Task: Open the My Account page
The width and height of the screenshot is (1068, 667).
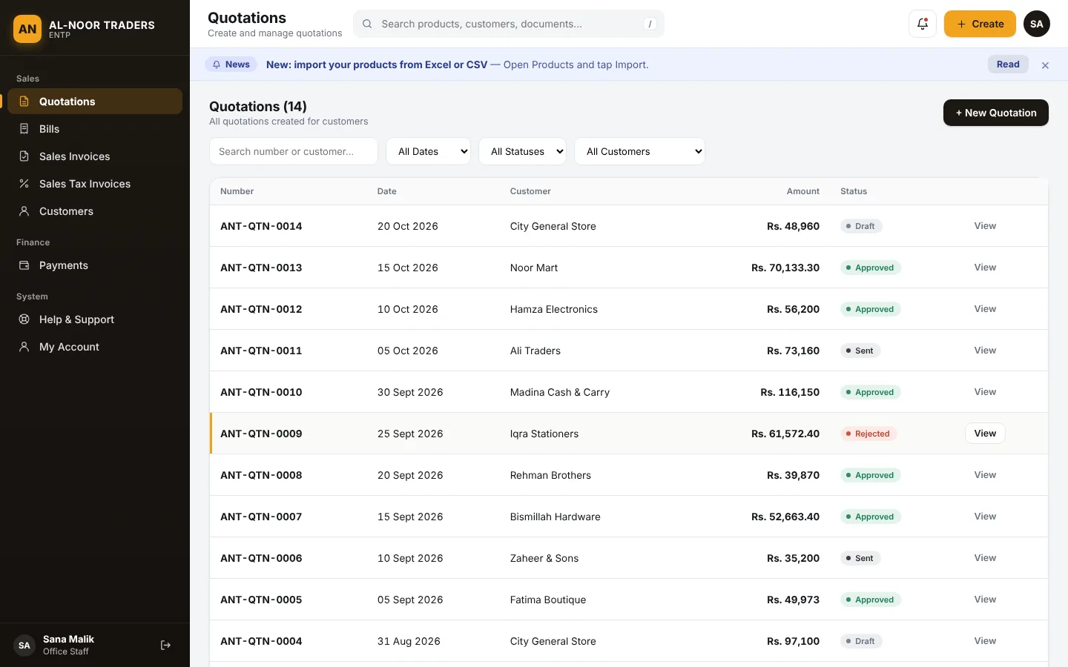Action: click(x=95, y=347)
